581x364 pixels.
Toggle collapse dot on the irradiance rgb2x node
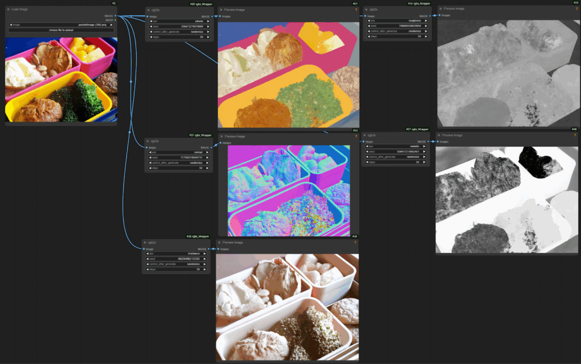(145, 242)
